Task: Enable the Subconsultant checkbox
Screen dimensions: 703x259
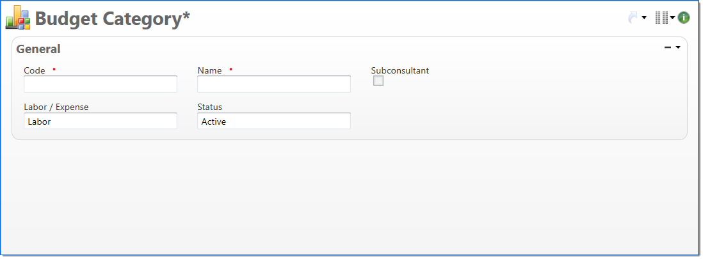Action: click(378, 81)
